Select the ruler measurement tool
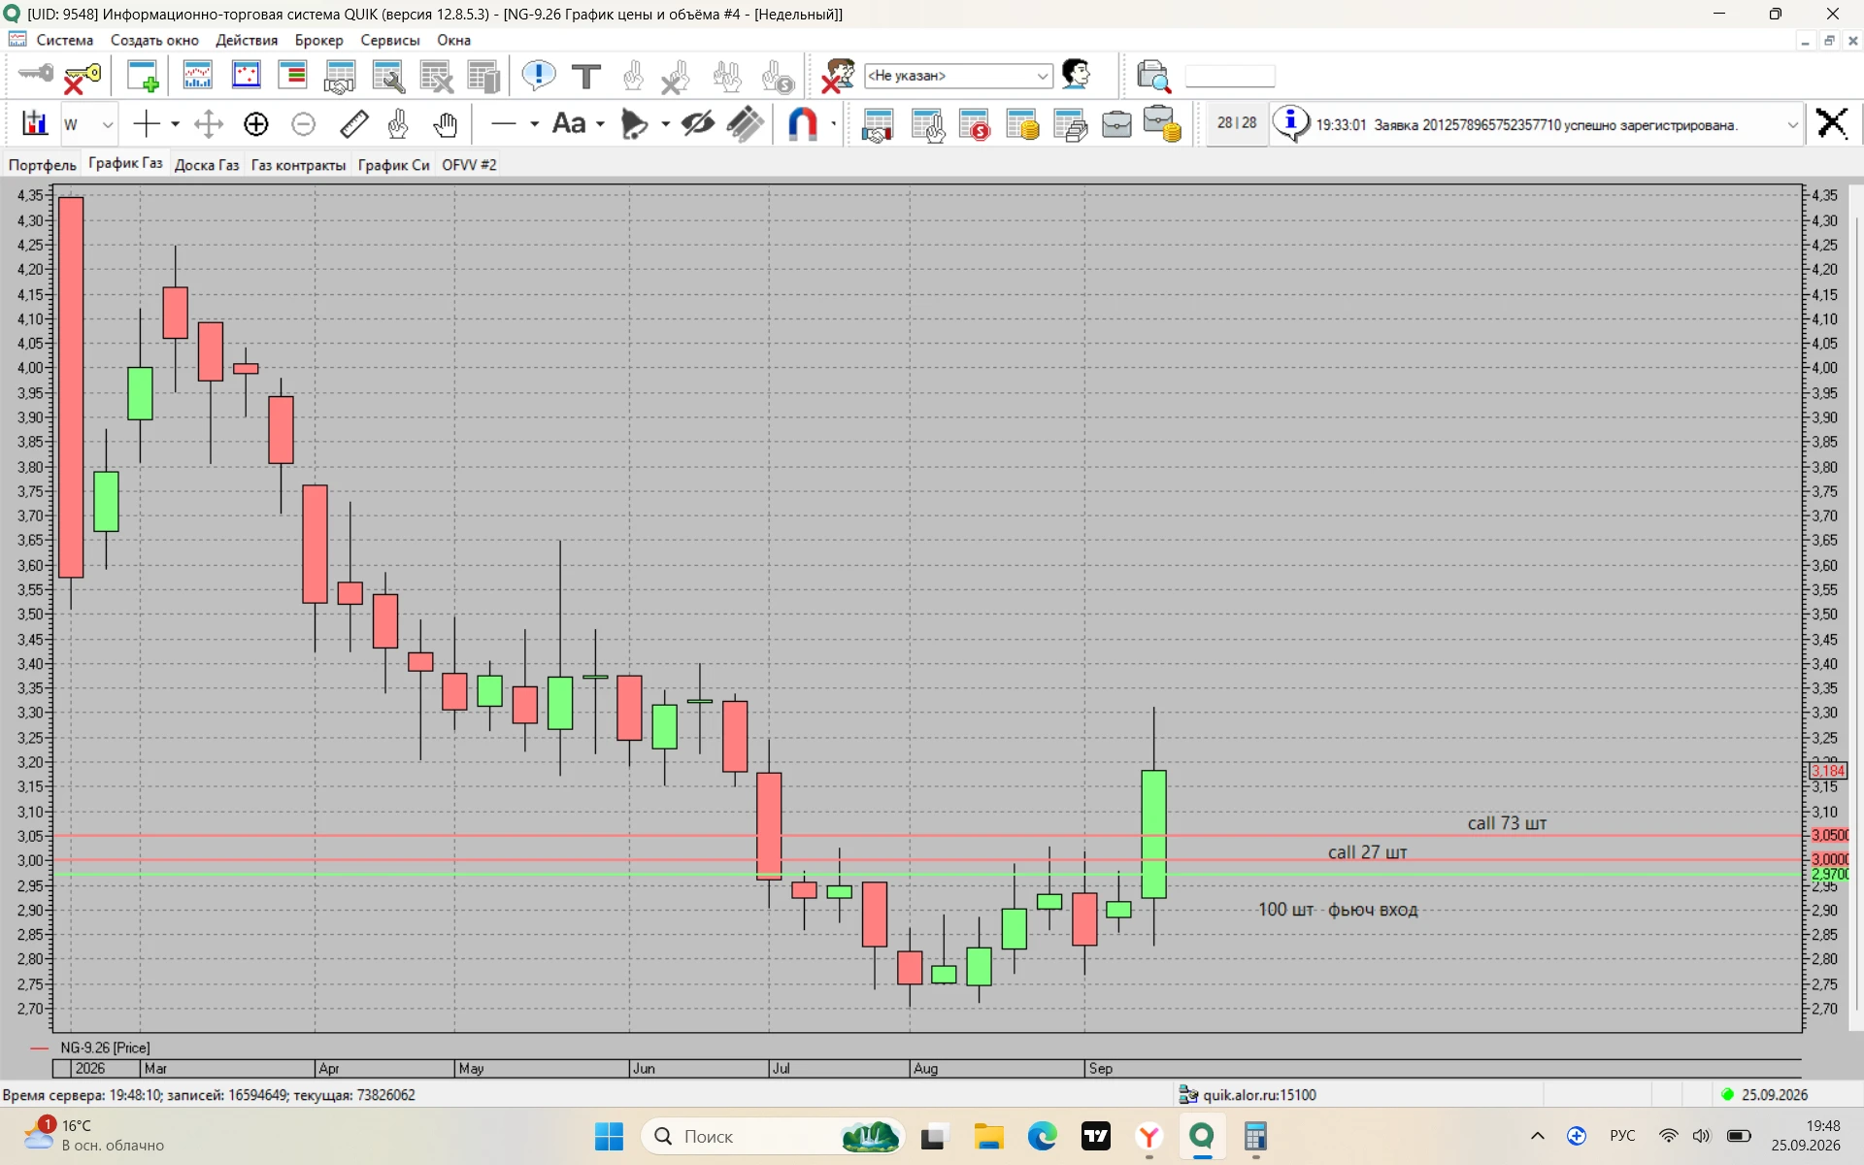Viewport: 1864px width, 1165px height. [354, 123]
